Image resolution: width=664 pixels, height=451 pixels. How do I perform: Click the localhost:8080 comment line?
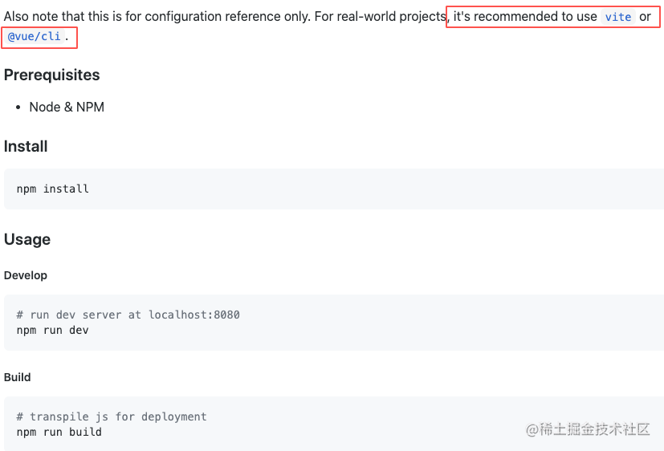click(128, 315)
